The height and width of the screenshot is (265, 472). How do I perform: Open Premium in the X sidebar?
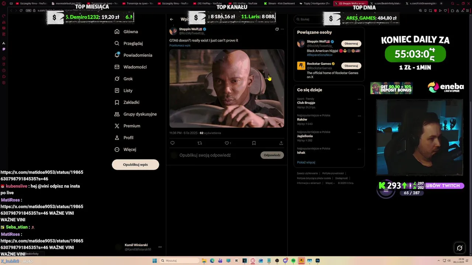127,126
